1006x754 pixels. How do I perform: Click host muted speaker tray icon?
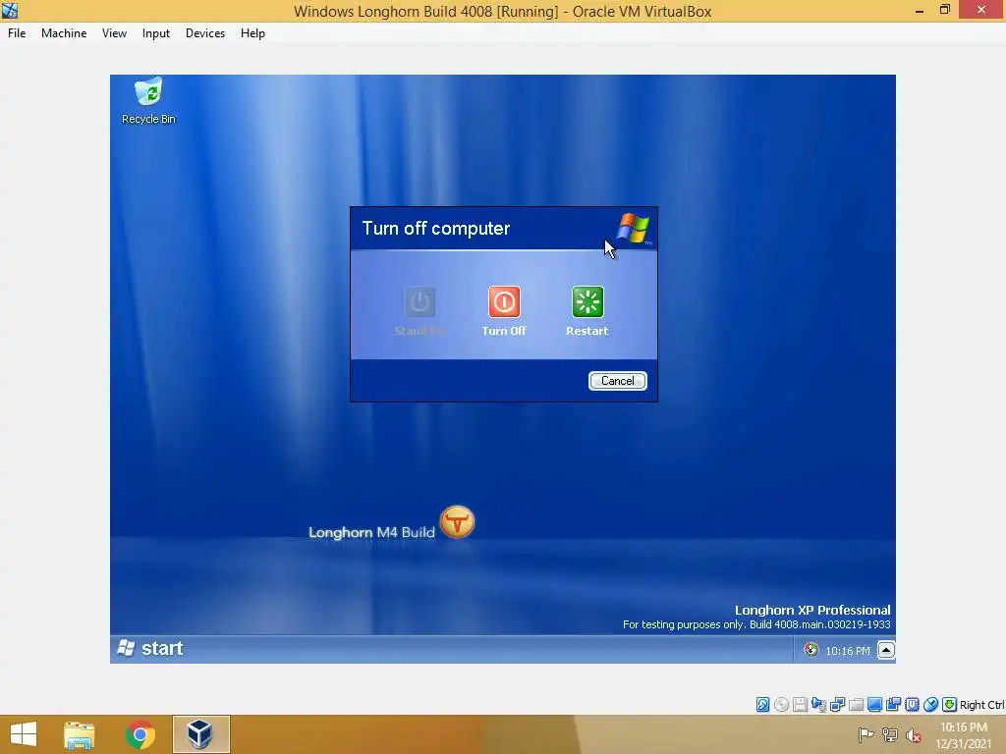point(914,734)
